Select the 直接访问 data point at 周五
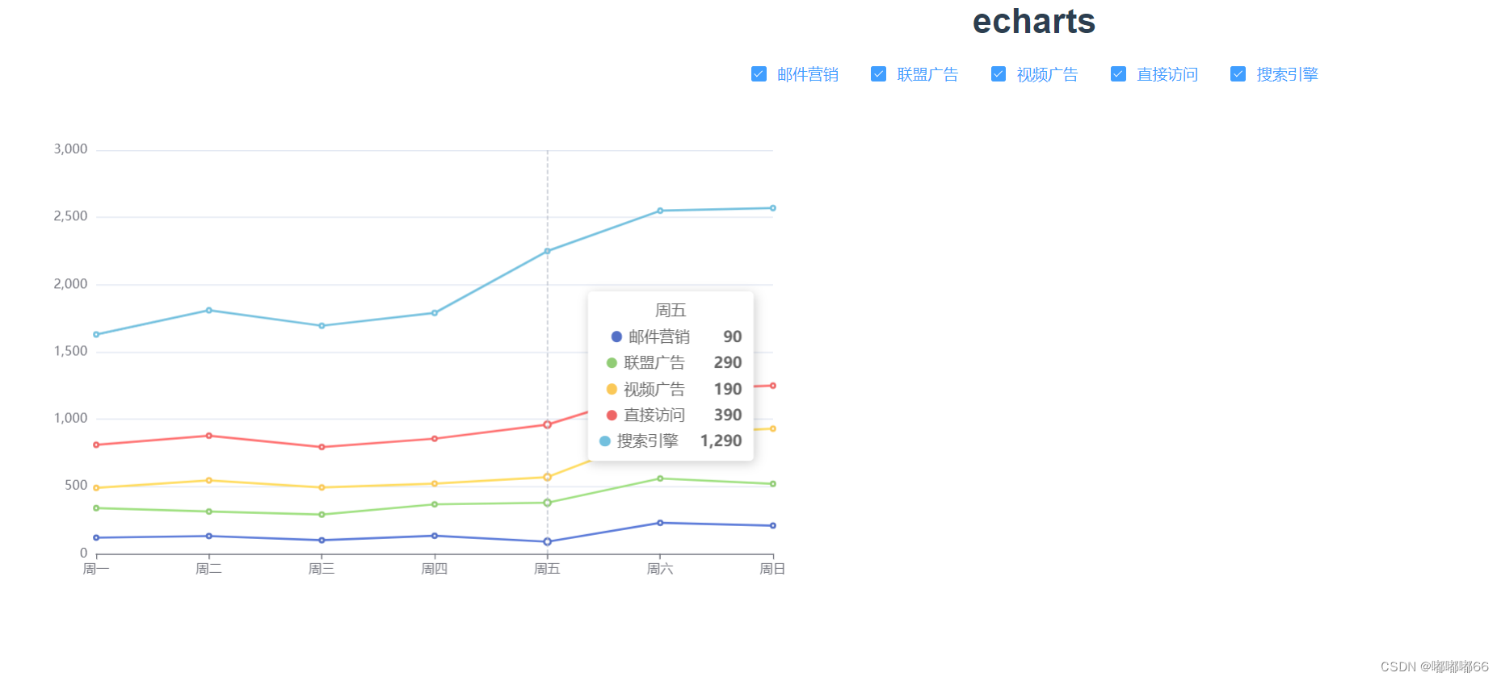Image resolution: width=1501 pixels, height=681 pixels. pos(548,424)
